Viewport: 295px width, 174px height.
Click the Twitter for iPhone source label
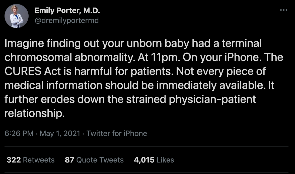pyautogui.click(x=117, y=133)
